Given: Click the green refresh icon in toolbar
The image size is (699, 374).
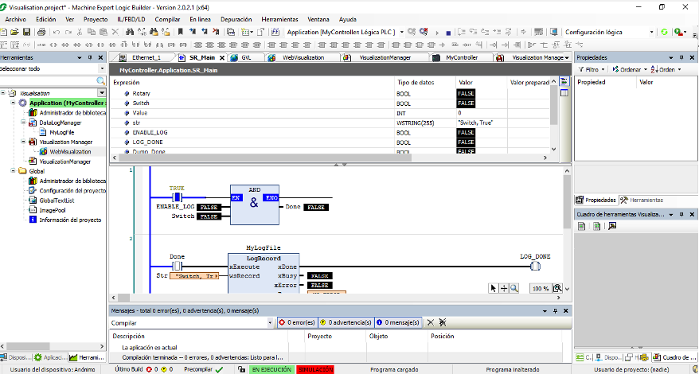Looking at the screenshot, I should pos(664,32).
